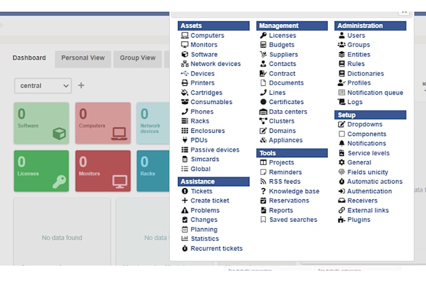
Task: Open Create ticket under Assistance
Action: [x=210, y=201]
